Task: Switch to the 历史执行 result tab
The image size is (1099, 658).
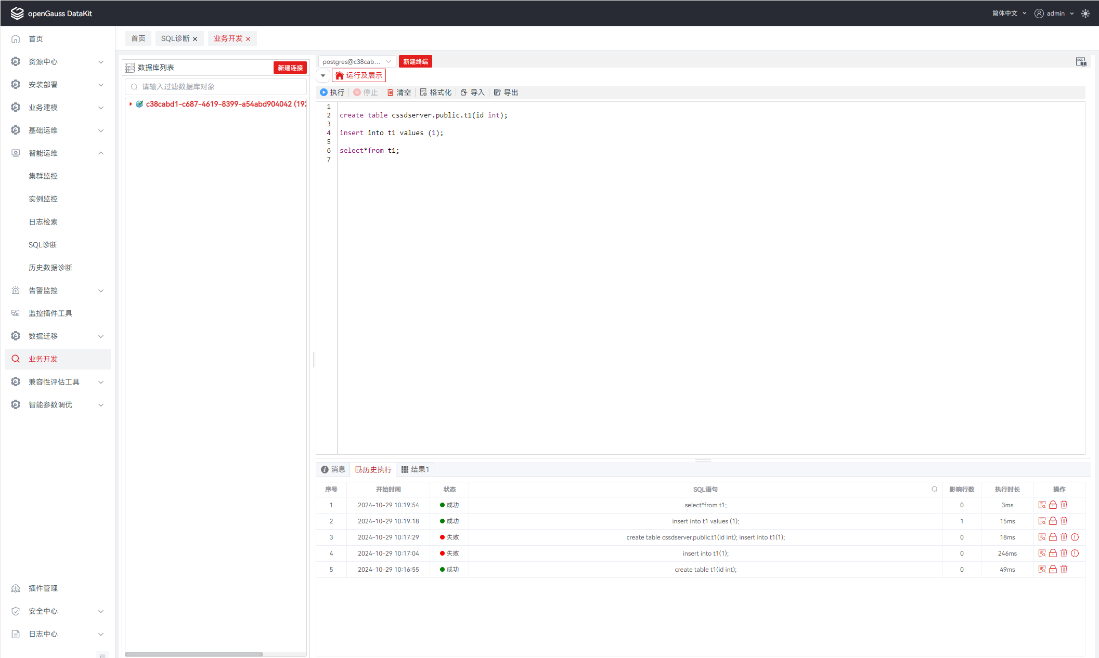Action: (x=373, y=469)
